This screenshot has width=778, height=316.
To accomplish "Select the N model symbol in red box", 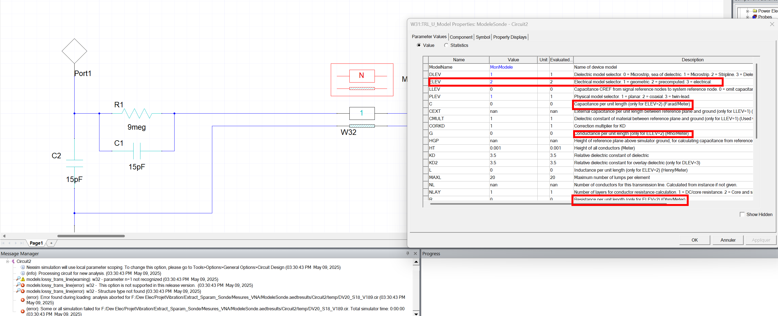I will pos(362,80).
